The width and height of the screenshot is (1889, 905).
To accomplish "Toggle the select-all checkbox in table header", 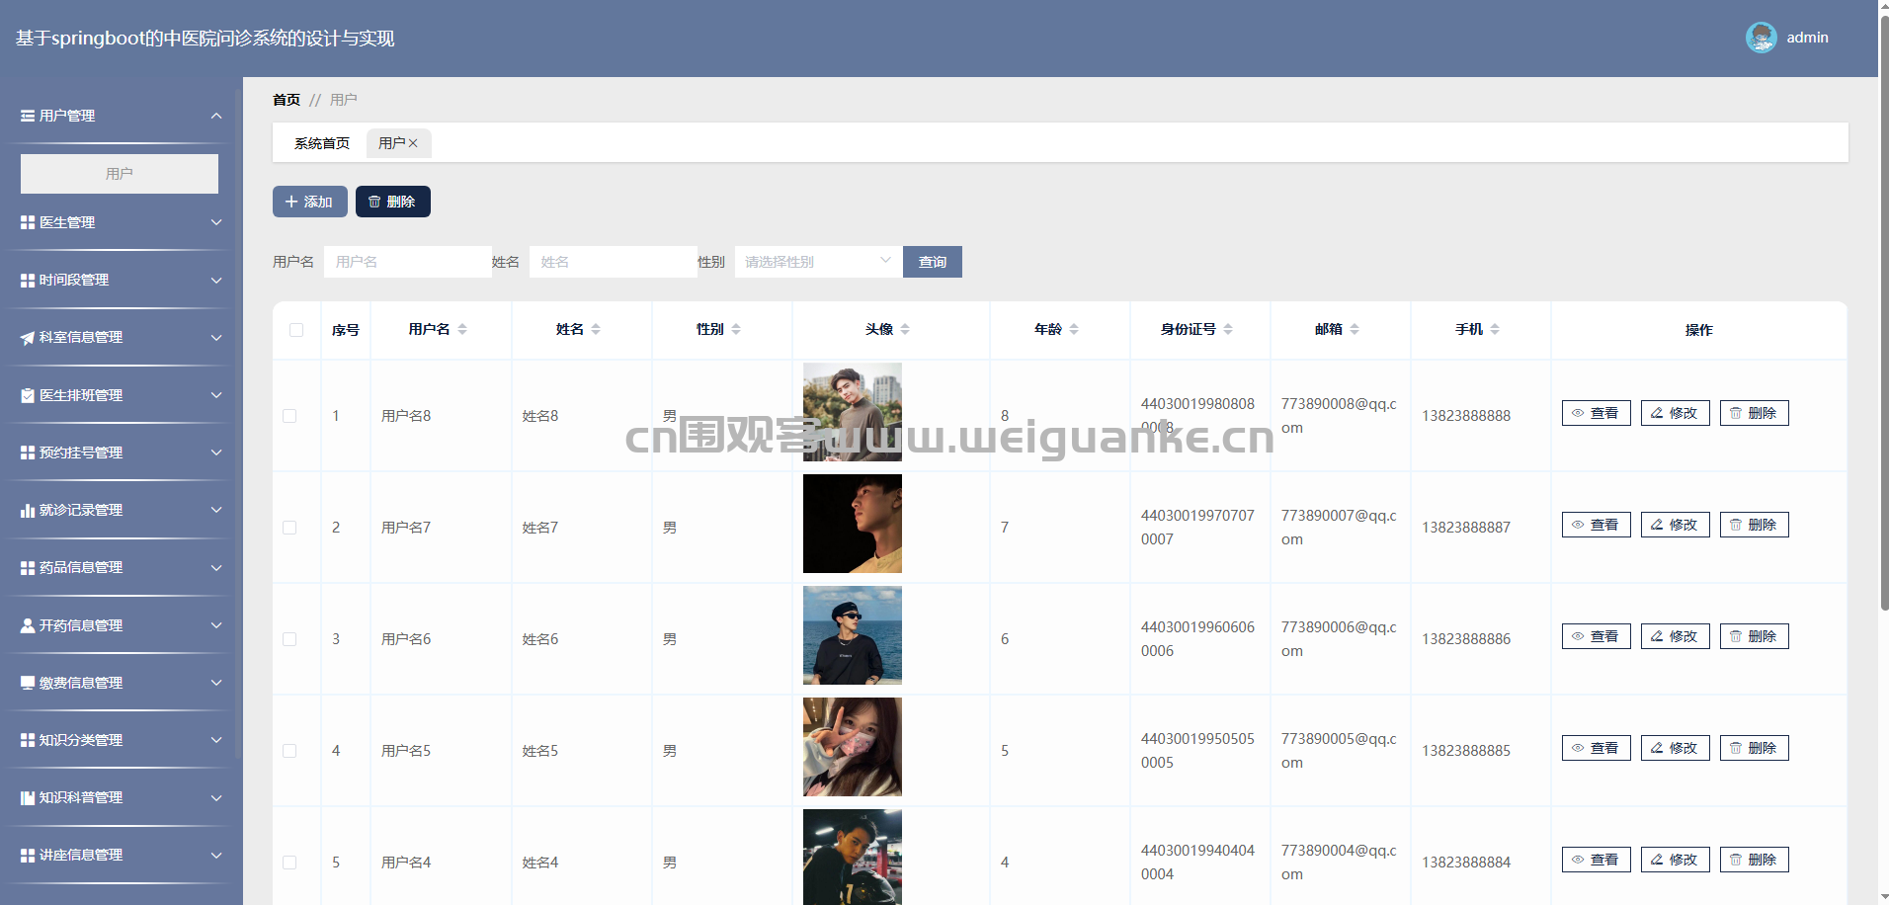I will (296, 330).
